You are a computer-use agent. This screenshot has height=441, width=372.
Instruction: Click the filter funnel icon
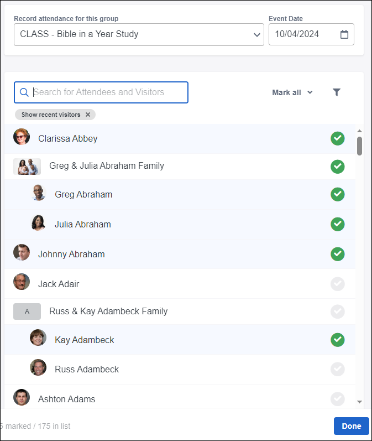(x=337, y=92)
